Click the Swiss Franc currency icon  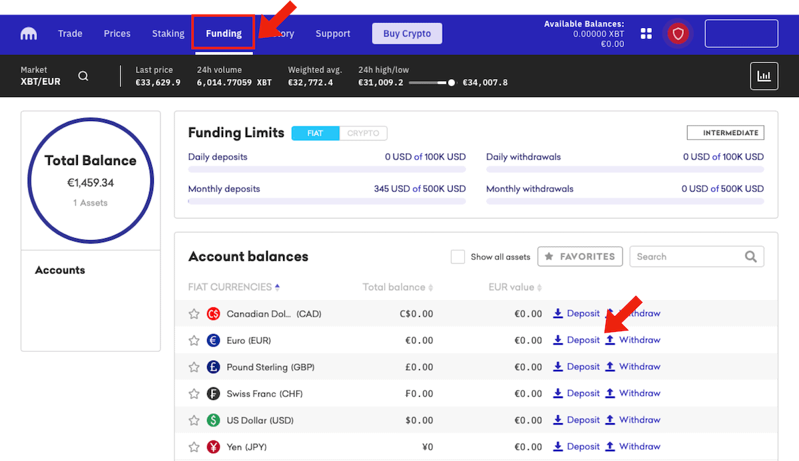(213, 394)
